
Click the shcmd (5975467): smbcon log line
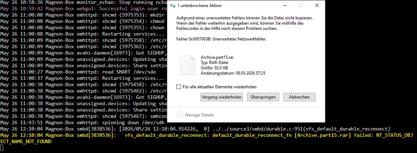[83, 116]
